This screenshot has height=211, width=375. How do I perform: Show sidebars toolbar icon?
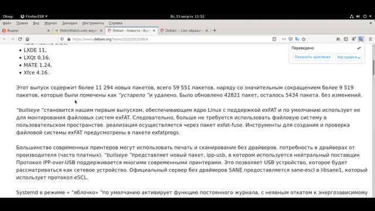click(346, 39)
